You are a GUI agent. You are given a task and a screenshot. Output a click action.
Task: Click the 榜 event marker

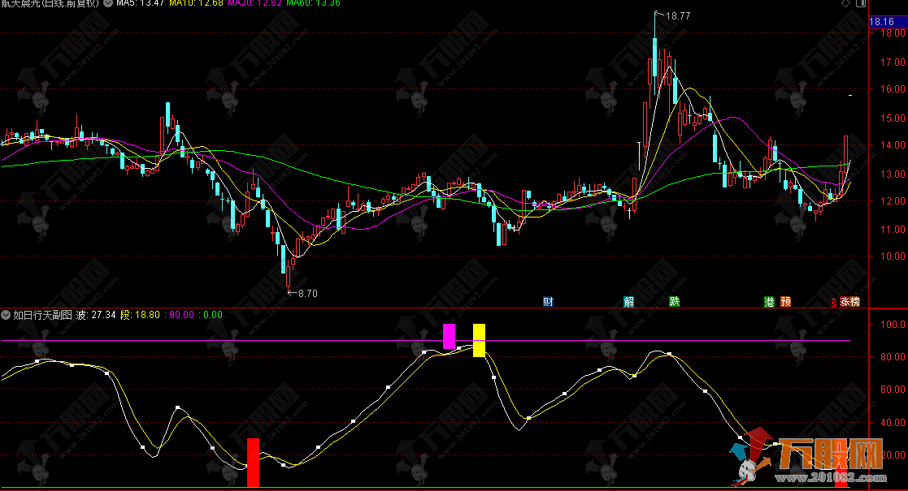(x=854, y=301)
